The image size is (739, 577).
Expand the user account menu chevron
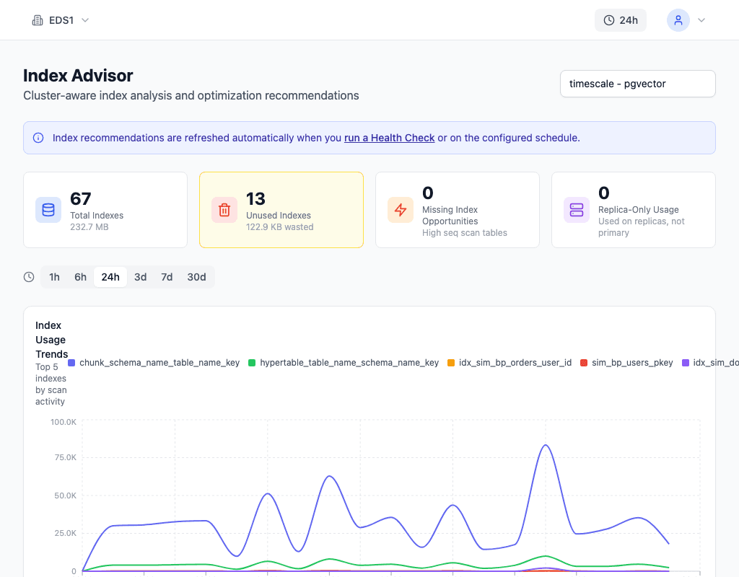coord(701,20)
